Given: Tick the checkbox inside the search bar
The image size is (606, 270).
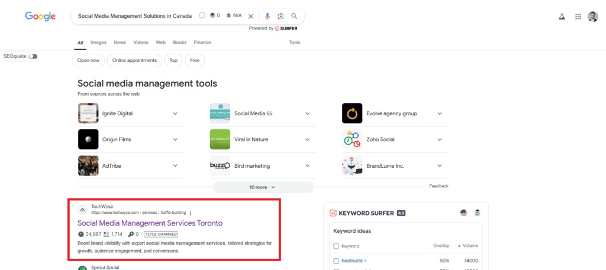Looking at the screenshot, I should coord(202,16).
